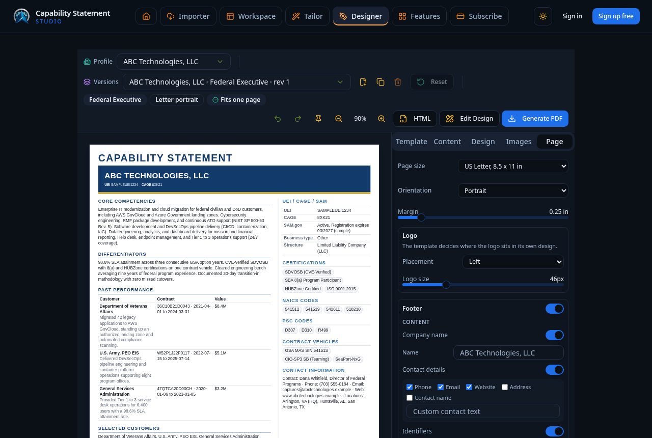Viewport: 652px width, 438px height.
Task: Click the GSA MAS SIN 54151S contract vehicle
Action: tap(307, 350)
